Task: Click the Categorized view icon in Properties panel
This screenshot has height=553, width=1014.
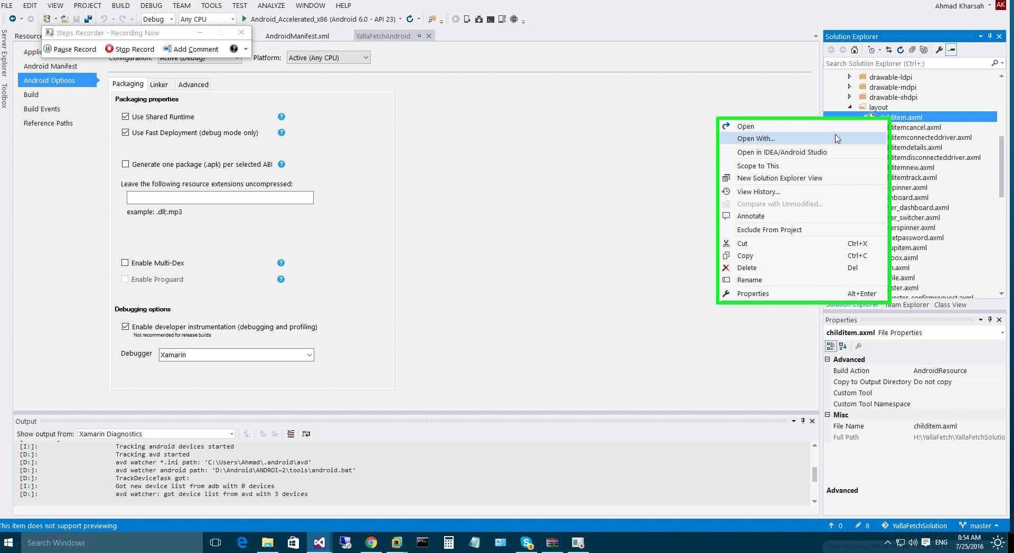Action: 831,346
